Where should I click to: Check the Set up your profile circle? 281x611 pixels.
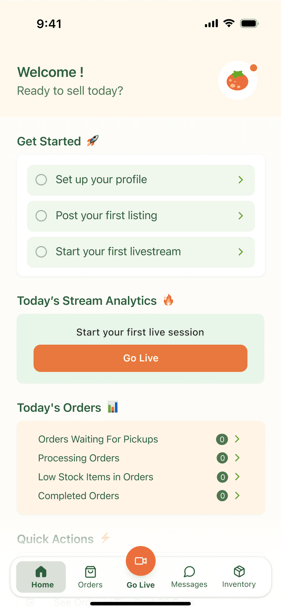pyautogui.click(x=41, y=180)
